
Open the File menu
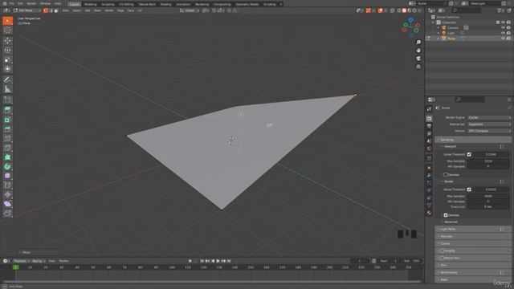pyautogui.click(x=12, y=3)
